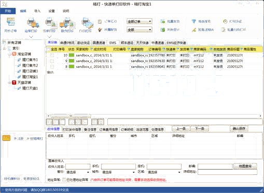
Task: Click the 订单汇总 document icon
Action: tap(100, 21)
